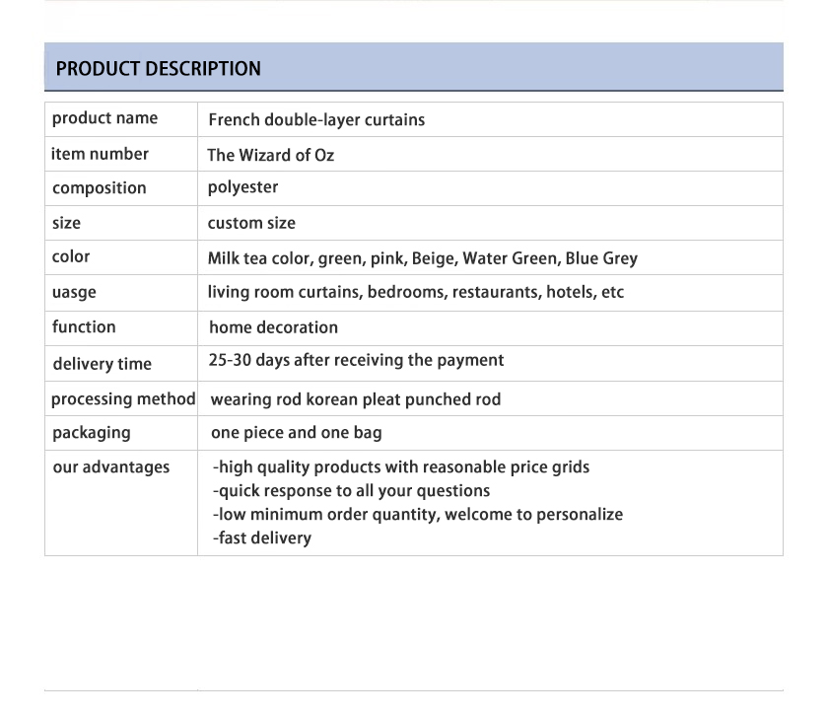This screenshot has height=715, width=827.
Task: Click the 'custom size' value
Action: point(251,223)
